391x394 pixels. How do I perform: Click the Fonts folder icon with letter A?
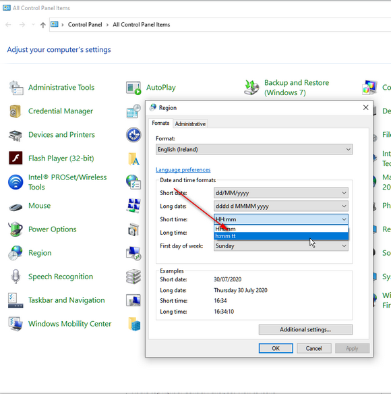pos(134,159)
